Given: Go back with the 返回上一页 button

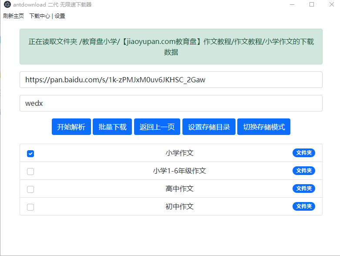Looking at the screenshot, I should [x=157, y=127].
